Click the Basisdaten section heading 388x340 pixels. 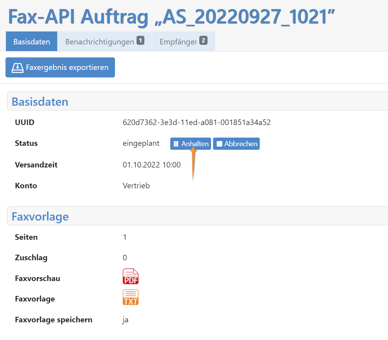coord(40,102)
